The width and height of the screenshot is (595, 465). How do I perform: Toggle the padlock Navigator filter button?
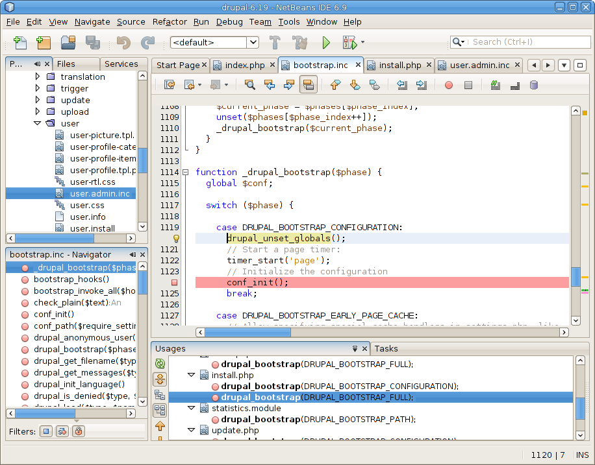click(x=79, y=431)
